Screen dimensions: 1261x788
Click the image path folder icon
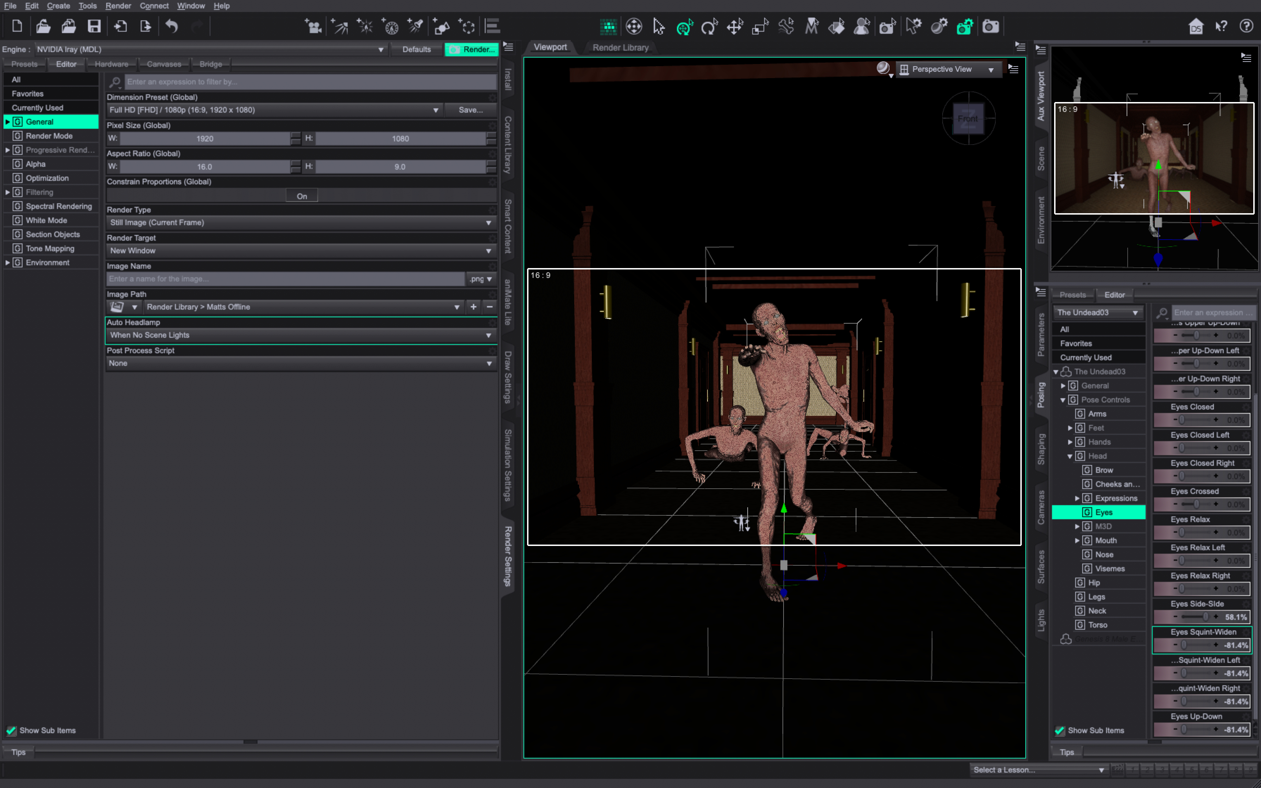tap(118, 307)
